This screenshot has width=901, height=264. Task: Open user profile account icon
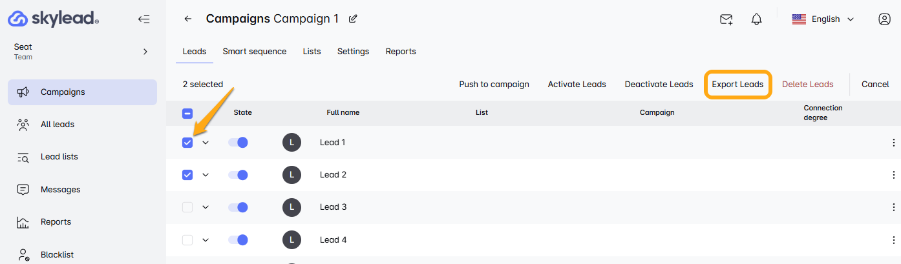884,19
